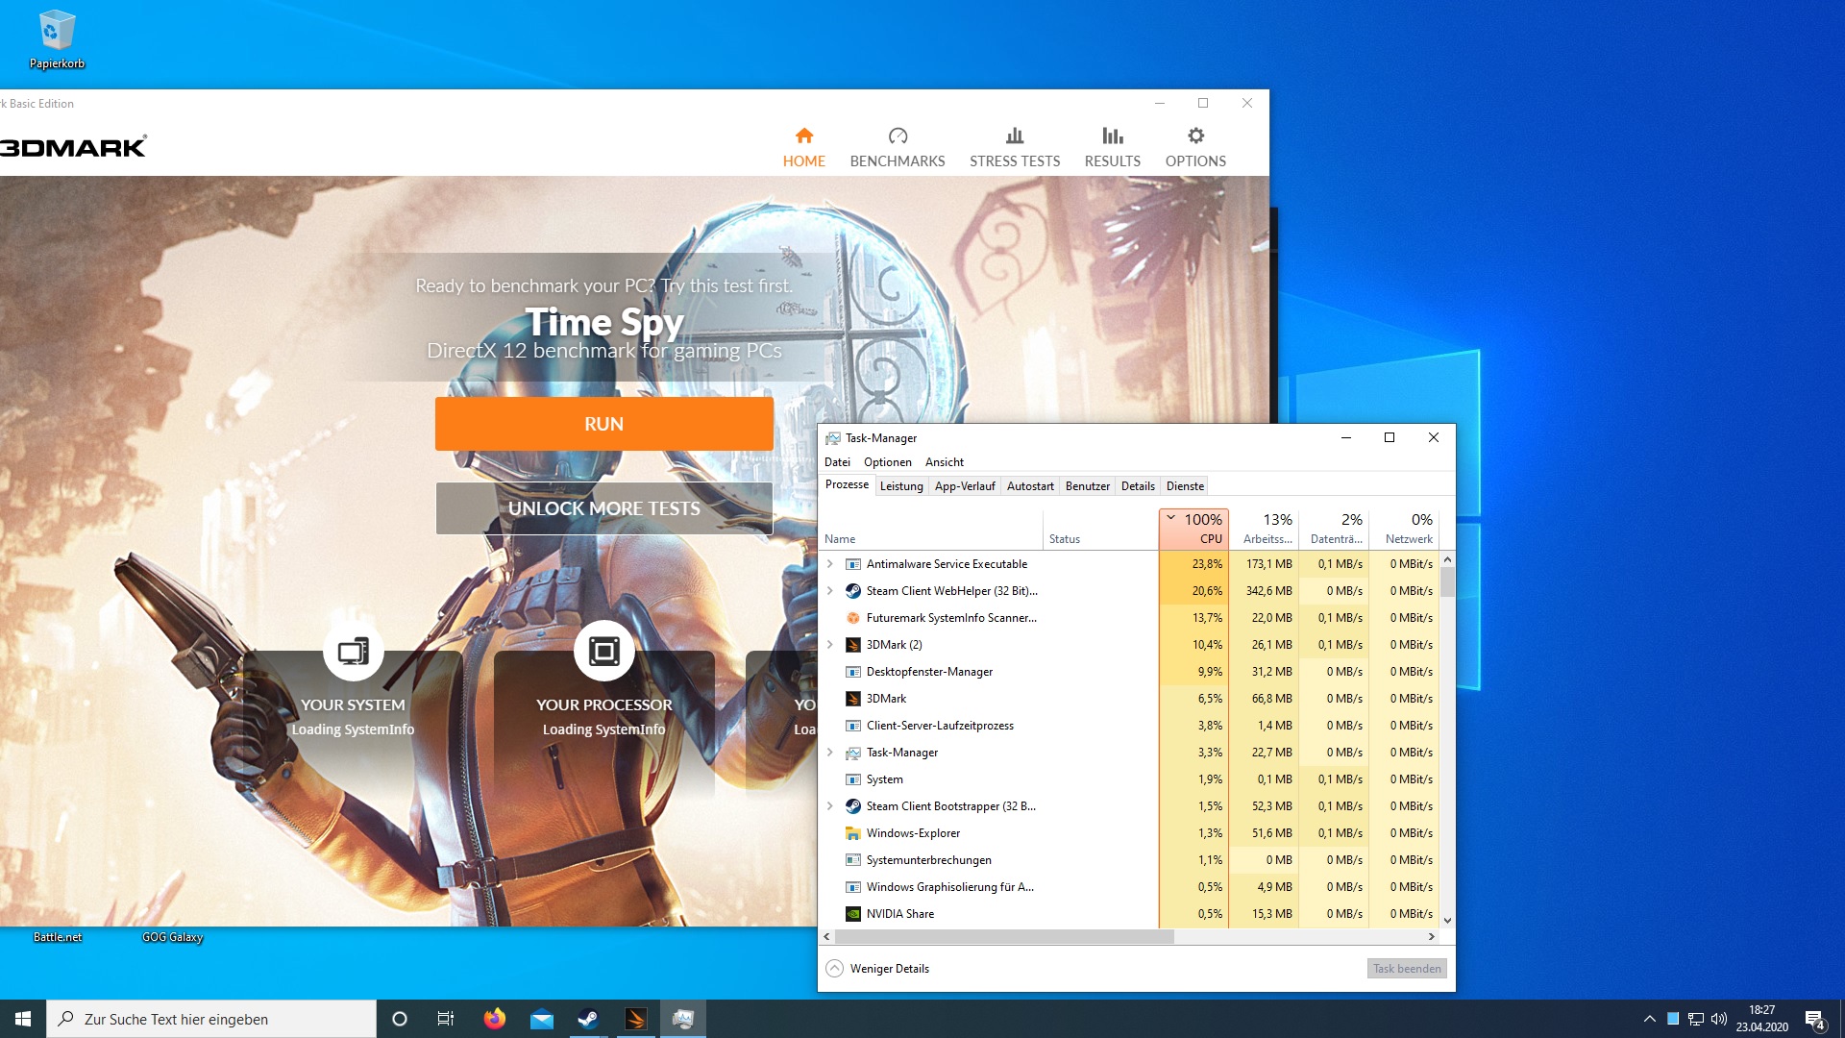Image resolution: width=1845 pixels, height=1038 pixels.
Task: Click the Windows search text box
Action: pyautogui.click(x=211, y=1019)
